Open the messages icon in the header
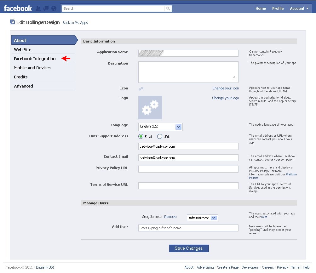Screen dimensions: 316x273 45,9
